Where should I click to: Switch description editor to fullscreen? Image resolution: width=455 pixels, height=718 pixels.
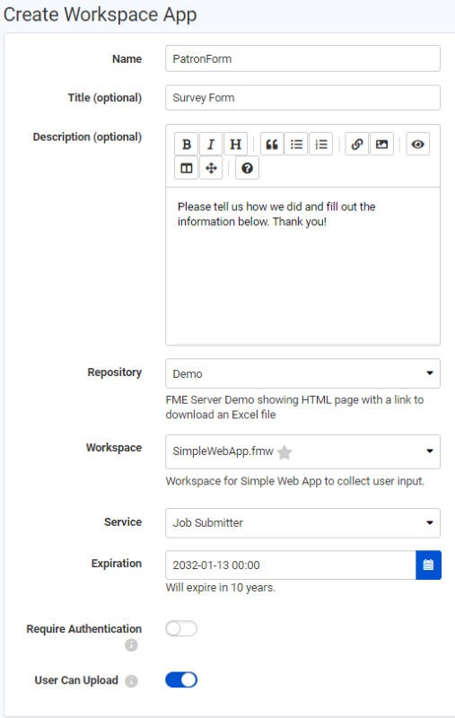(x=211, y=168)
